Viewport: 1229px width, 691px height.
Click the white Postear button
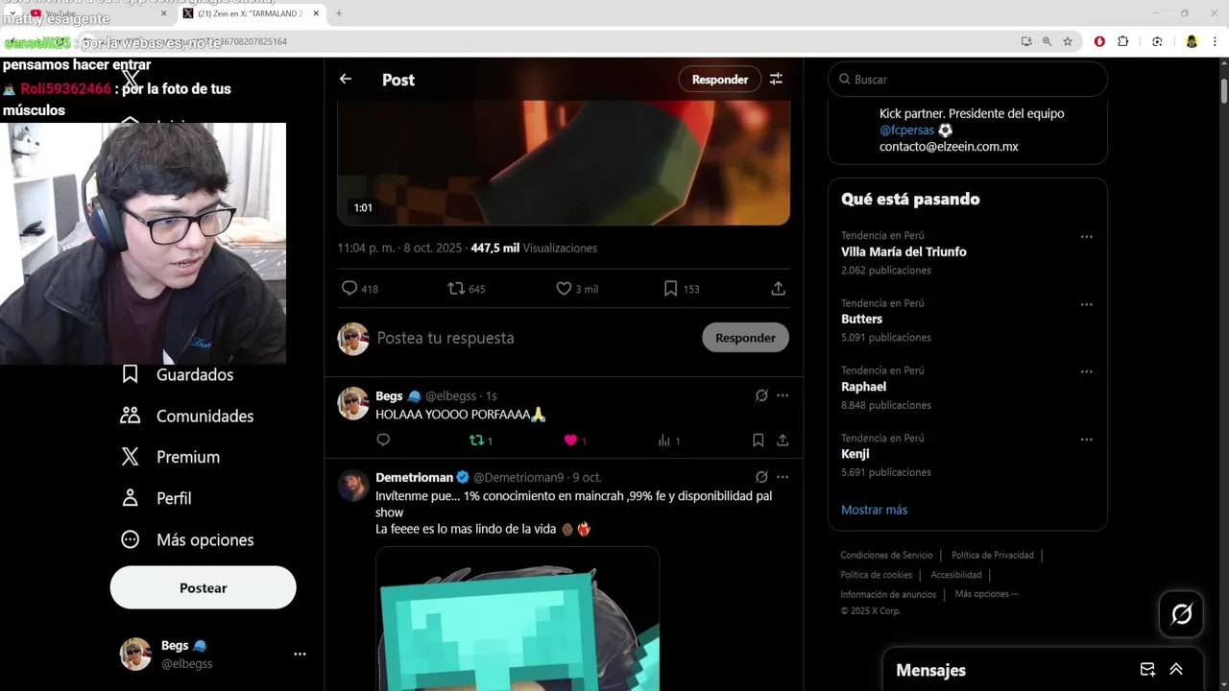tap(204, 587)
